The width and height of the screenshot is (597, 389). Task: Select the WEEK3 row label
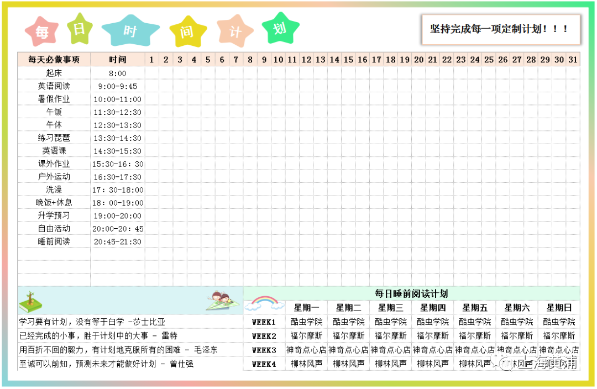(264, 350)
